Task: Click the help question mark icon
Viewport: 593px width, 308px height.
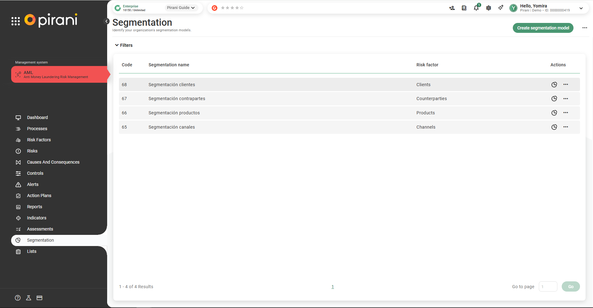Action: [18, 298]
